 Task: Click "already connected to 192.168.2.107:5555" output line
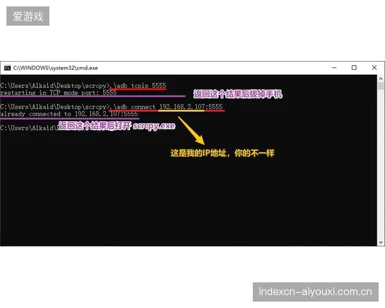(x=69, y=114)
